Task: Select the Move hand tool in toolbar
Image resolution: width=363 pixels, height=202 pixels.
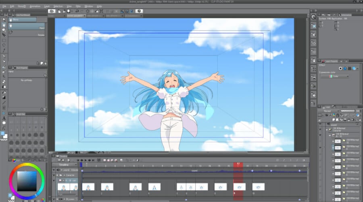Action: pos(4,25)
